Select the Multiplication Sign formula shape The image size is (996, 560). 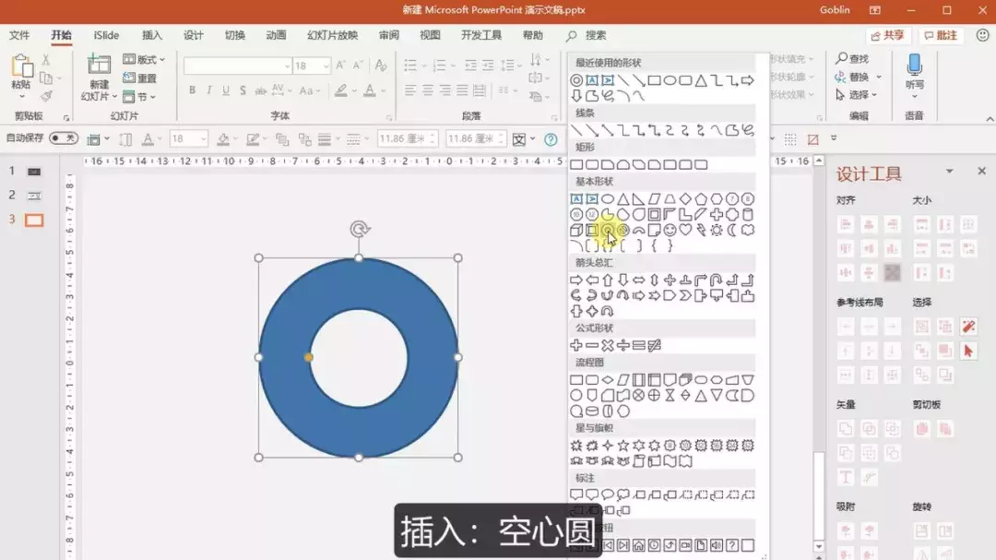point(608,345)
